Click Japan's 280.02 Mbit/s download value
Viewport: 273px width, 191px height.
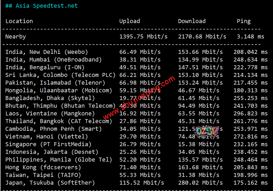click(x=200, y=183)
